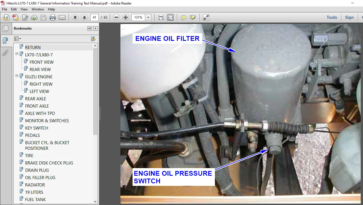Open the RIGHT VIEW bookmark
Viewport: 363px width, 205px height.
(41, 84)
